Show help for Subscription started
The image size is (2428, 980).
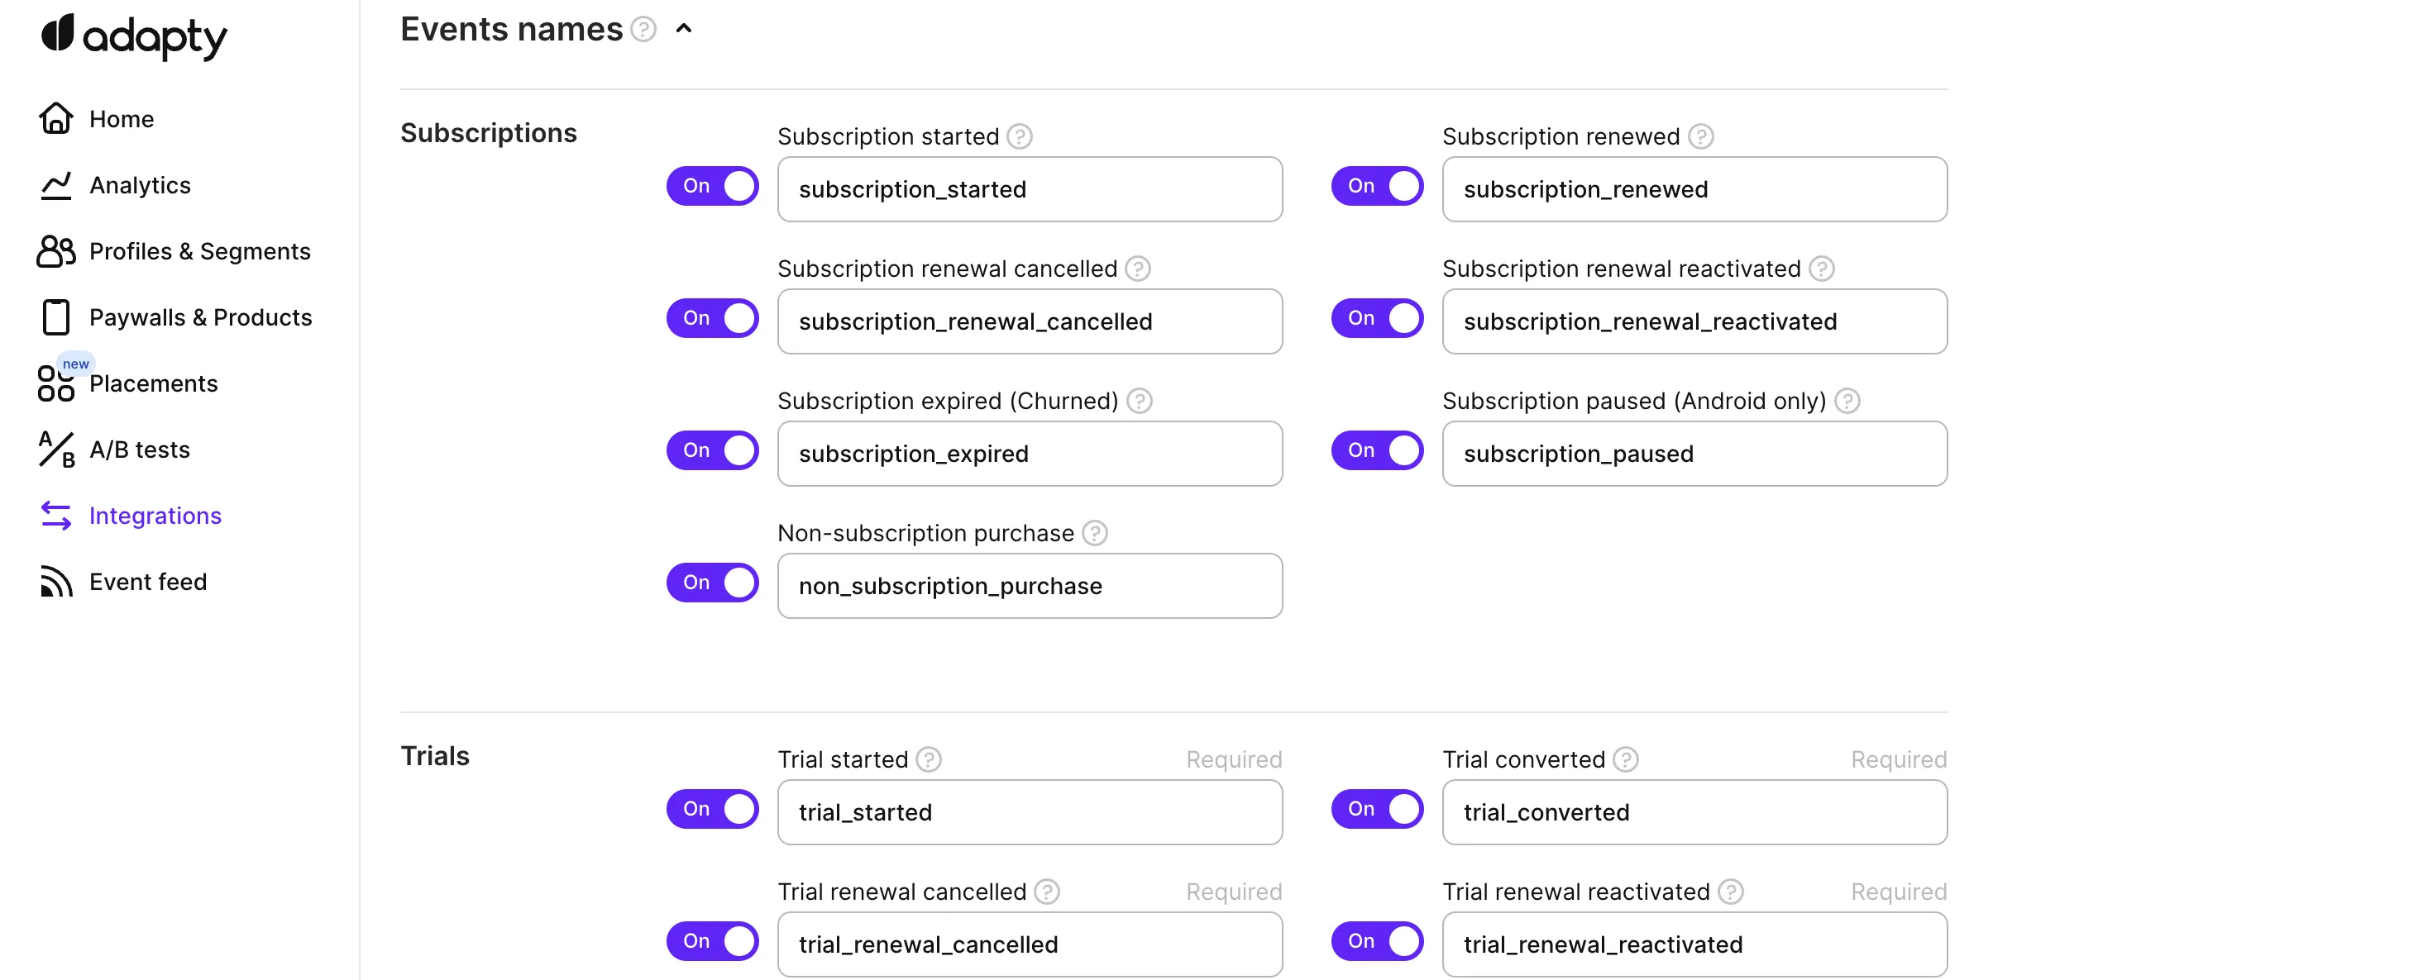[1019, 136]
